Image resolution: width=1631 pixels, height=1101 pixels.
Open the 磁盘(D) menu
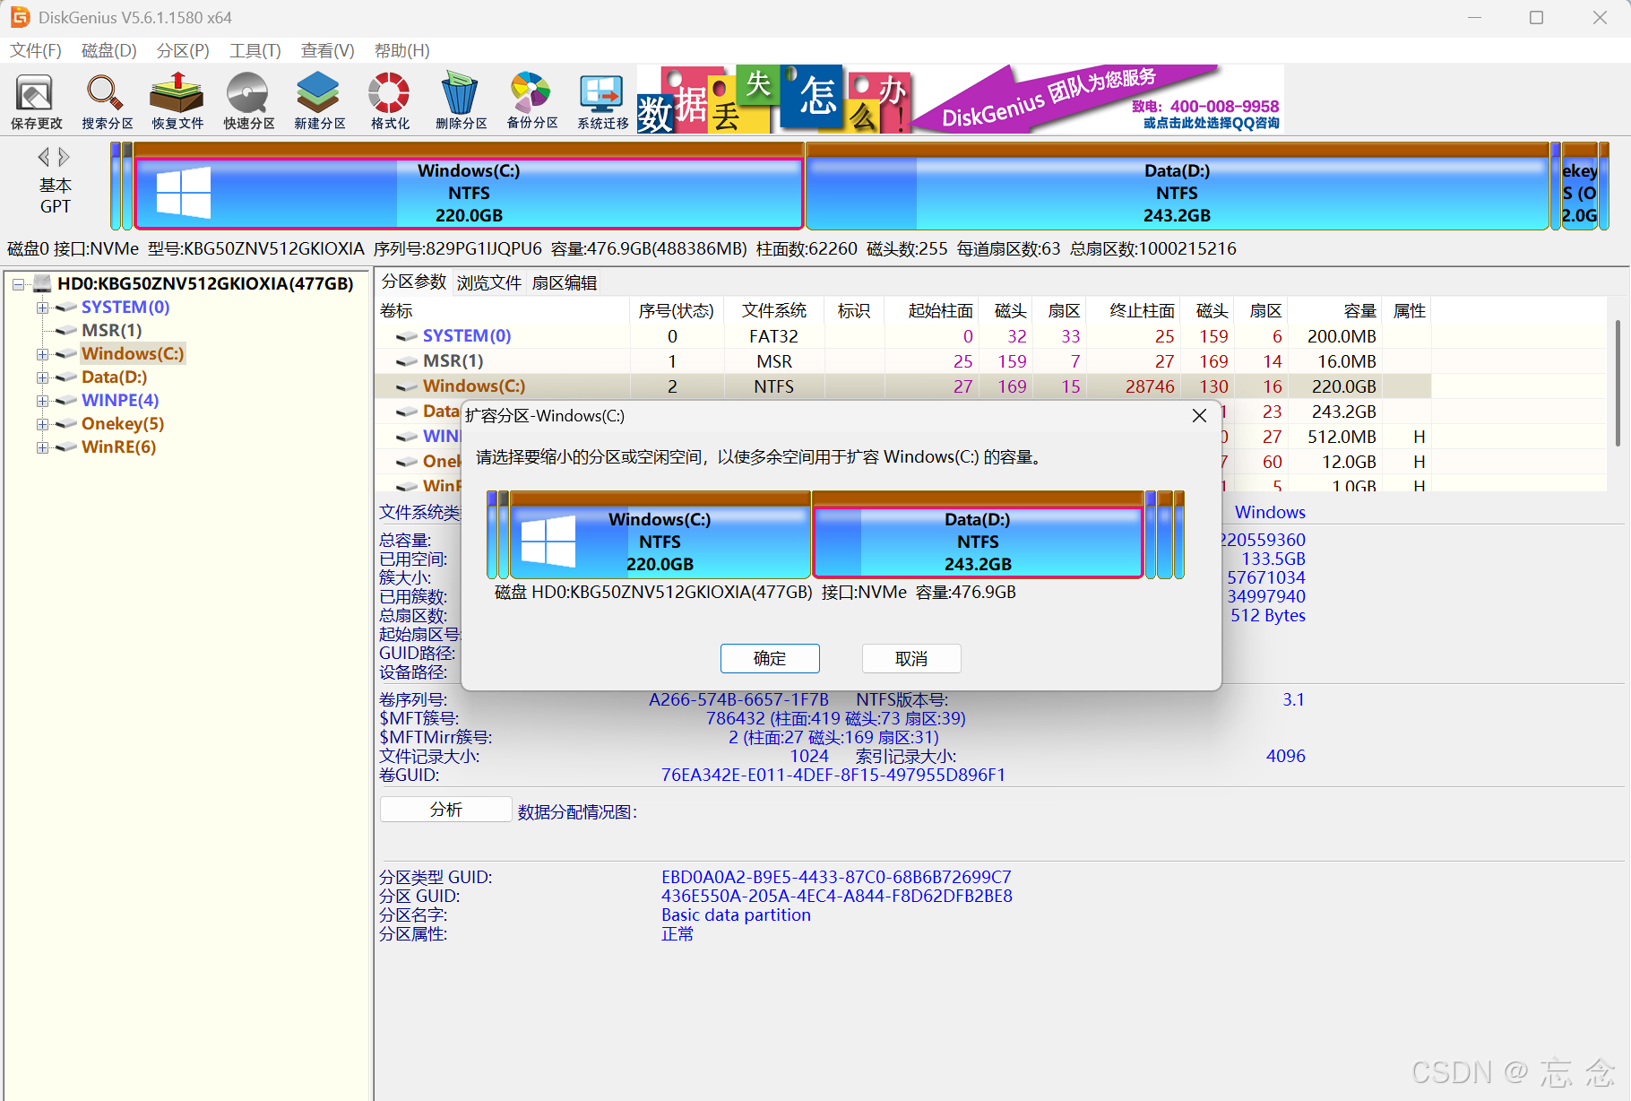pos(109,50)
